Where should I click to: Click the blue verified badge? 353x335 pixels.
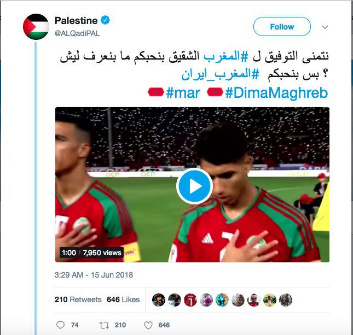(105, 20)
